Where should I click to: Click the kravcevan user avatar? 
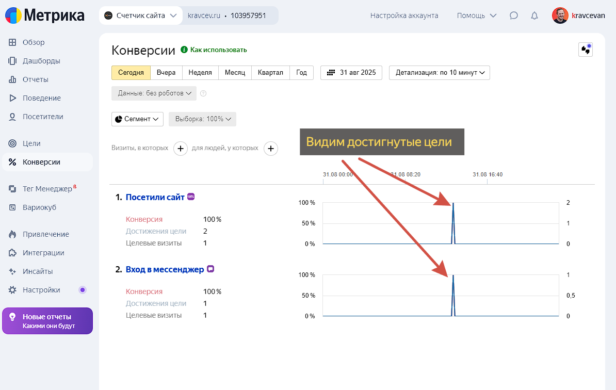coord(560,15)
